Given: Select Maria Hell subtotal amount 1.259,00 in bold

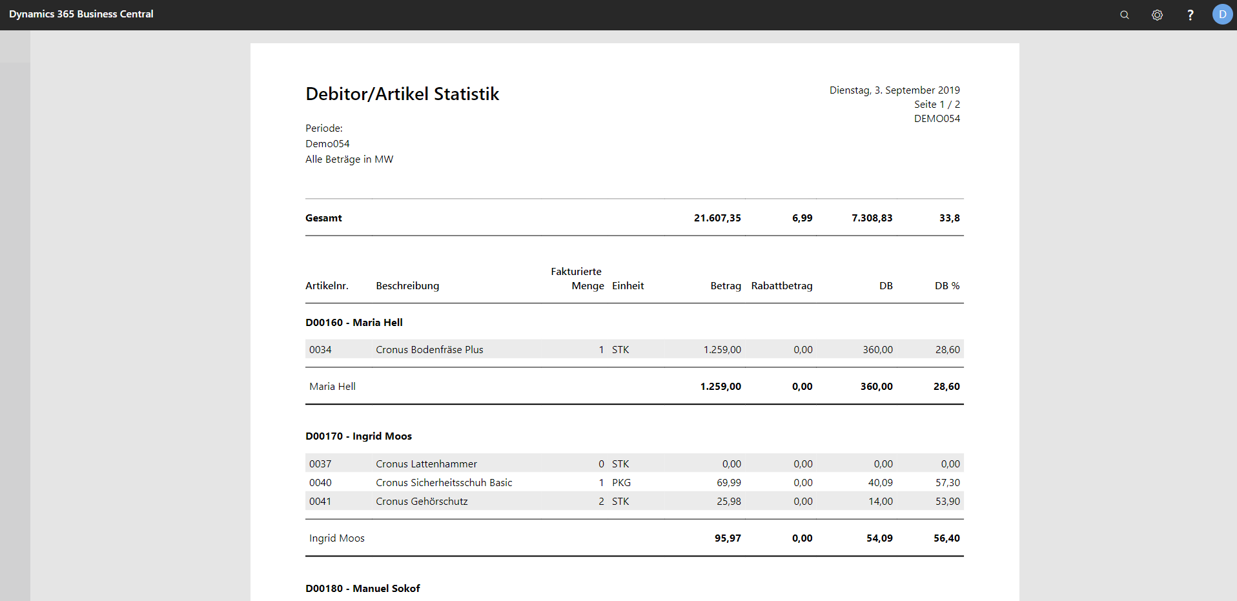Looking at the screenshot, I should (x=721, y=387).
